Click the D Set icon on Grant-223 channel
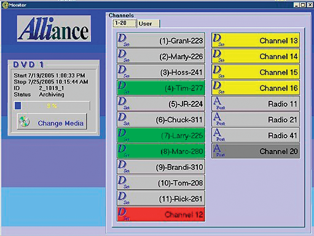314x236 pixels. pyautogui.click(x=124, y=40)
